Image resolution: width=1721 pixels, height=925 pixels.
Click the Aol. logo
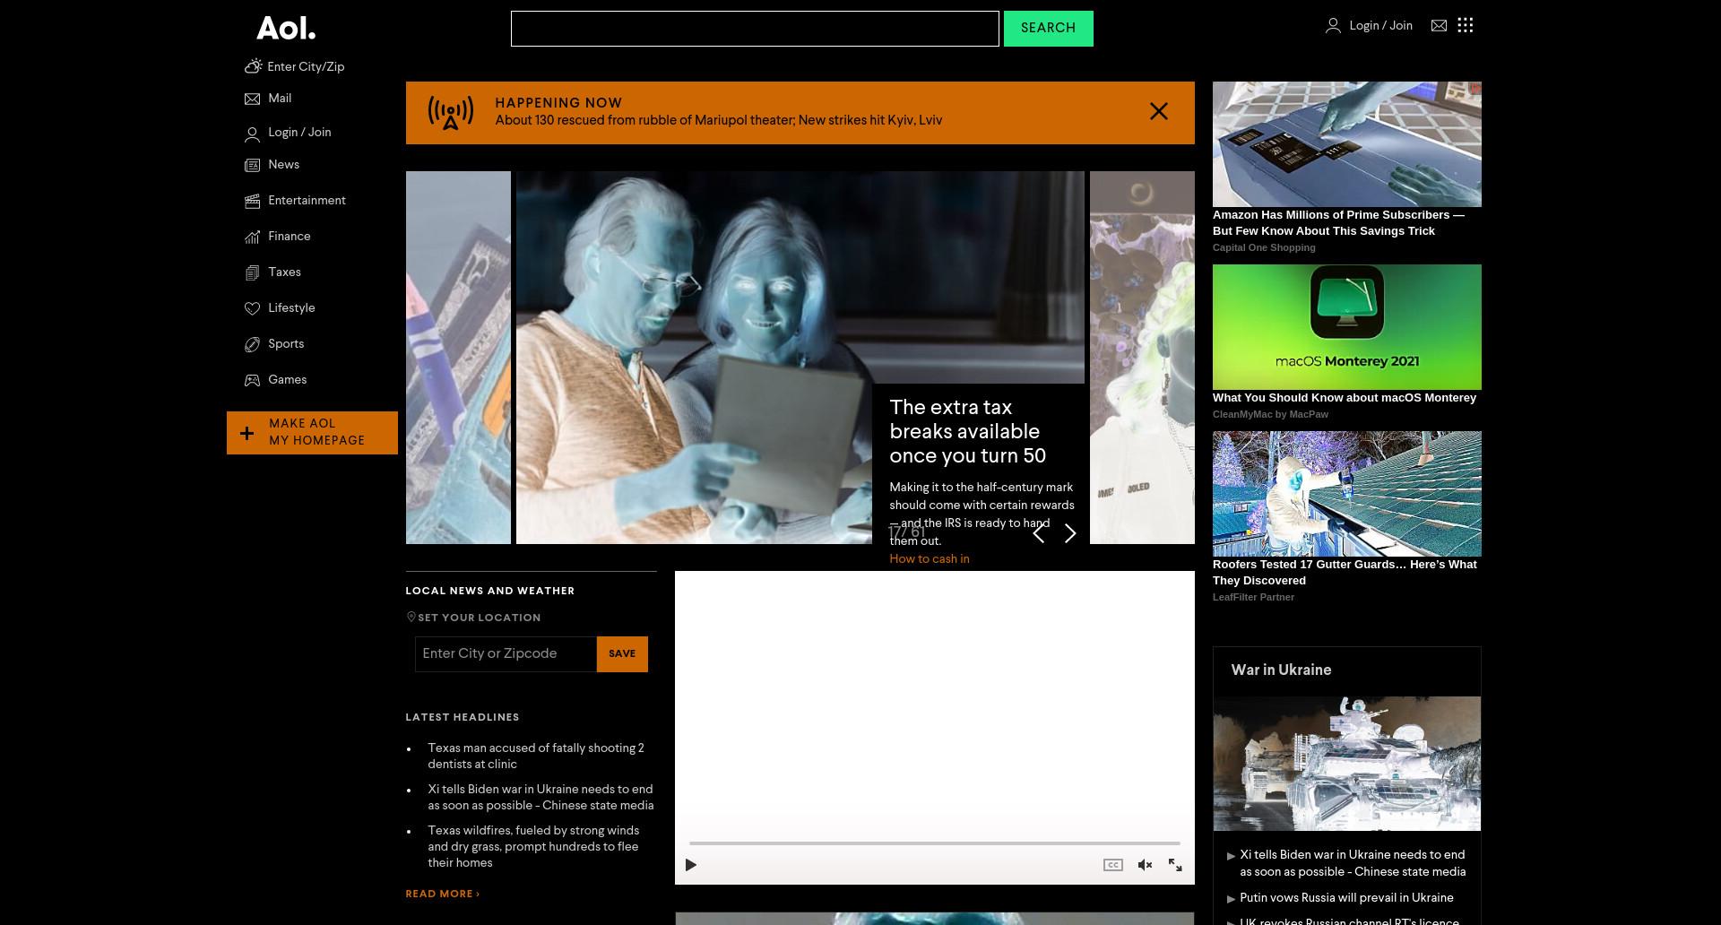pyautogui.click(x=286, y=28)
